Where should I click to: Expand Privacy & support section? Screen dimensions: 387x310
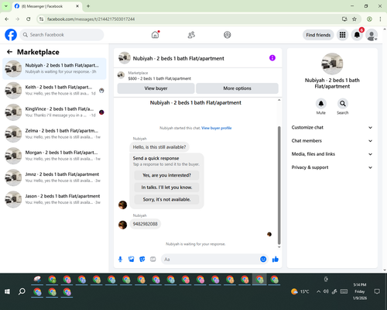332,167
